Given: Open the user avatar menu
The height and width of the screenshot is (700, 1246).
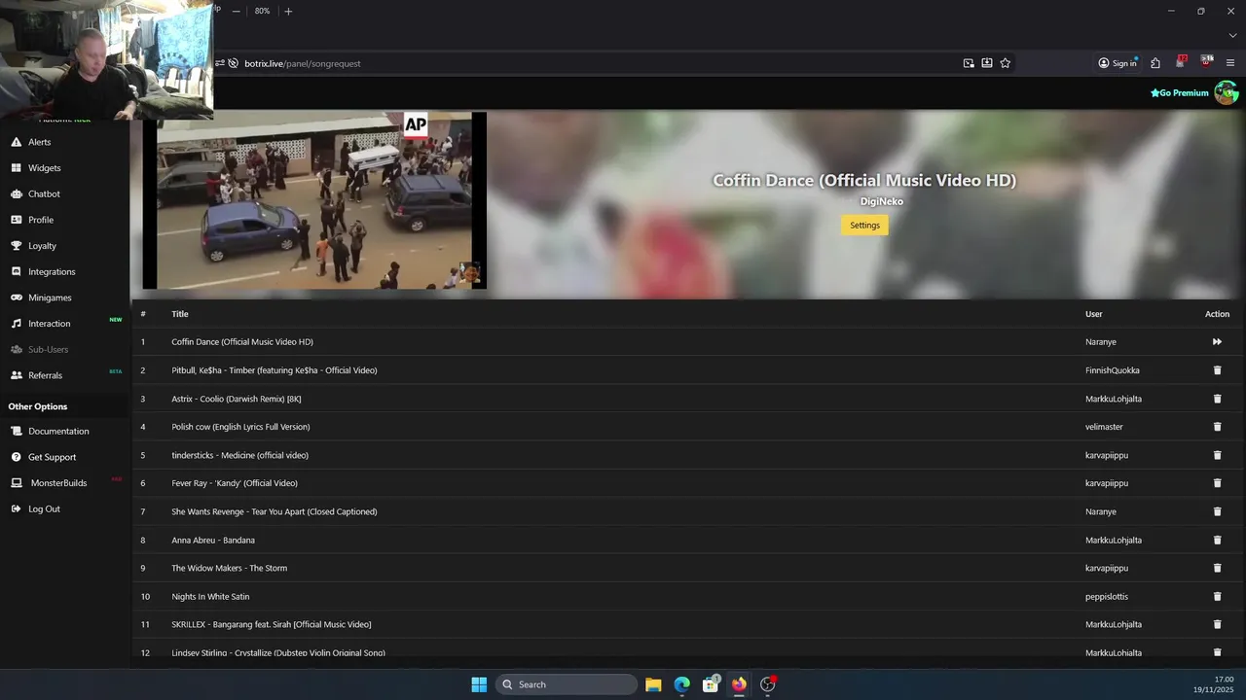Looking at the screenshot, I should click(x=1226, y=92).
